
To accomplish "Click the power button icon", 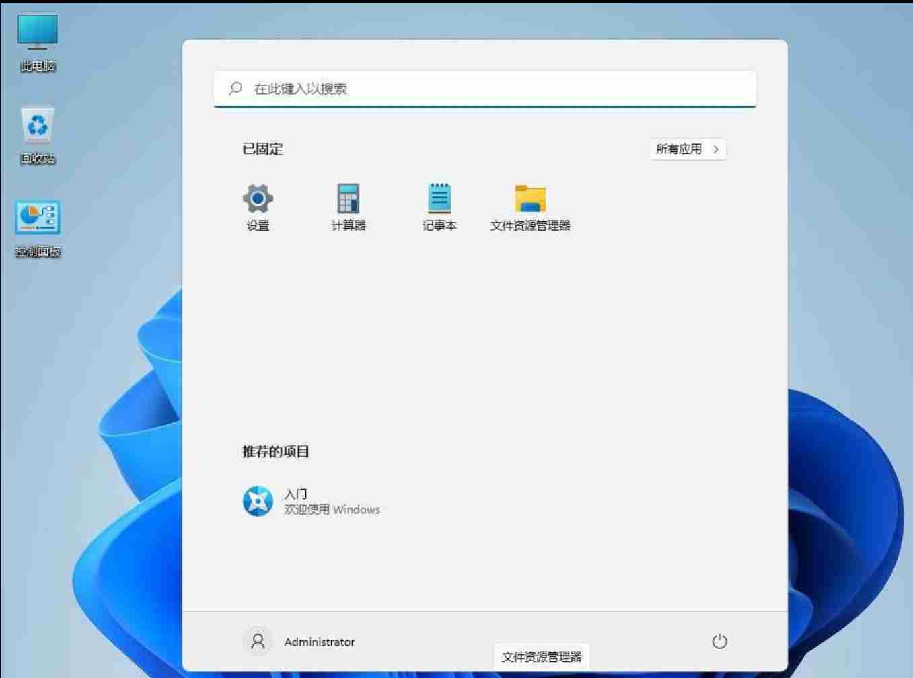I will click(x=719, y=642).
